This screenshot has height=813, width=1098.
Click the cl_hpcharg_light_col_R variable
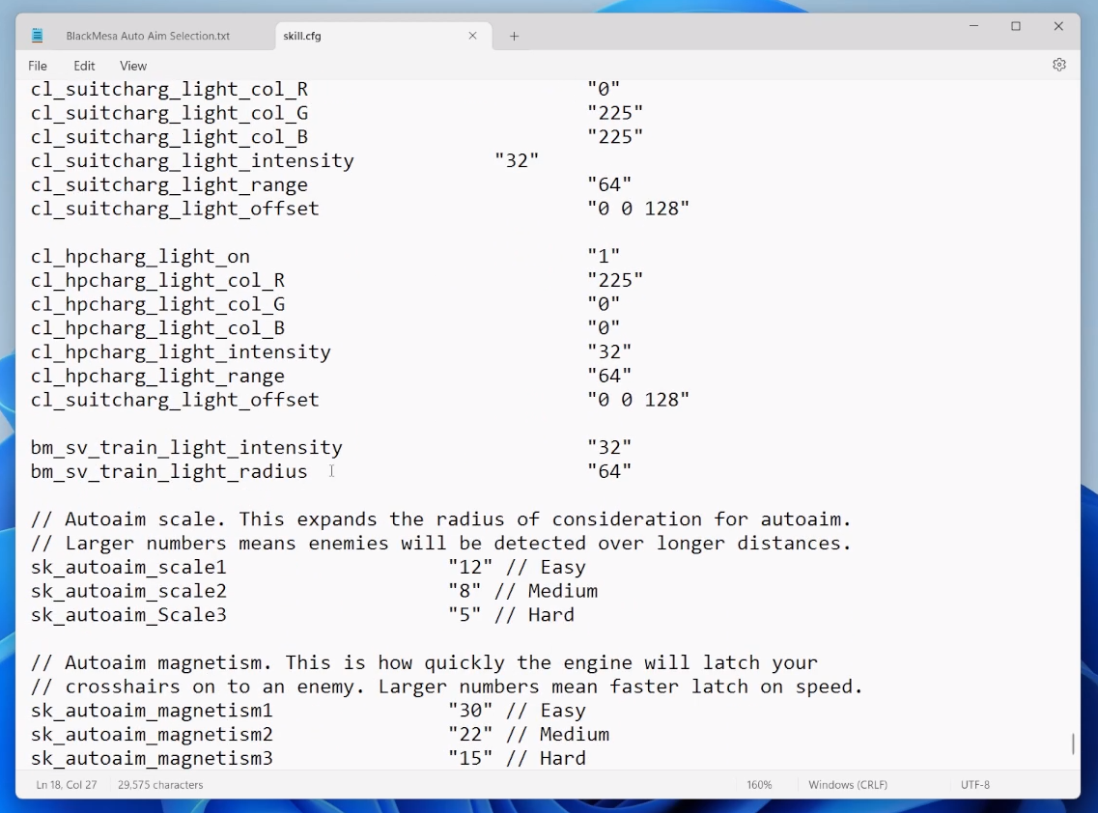pos(157,281)
